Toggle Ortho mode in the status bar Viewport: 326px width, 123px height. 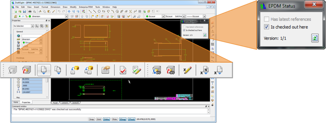coord(106,119)
